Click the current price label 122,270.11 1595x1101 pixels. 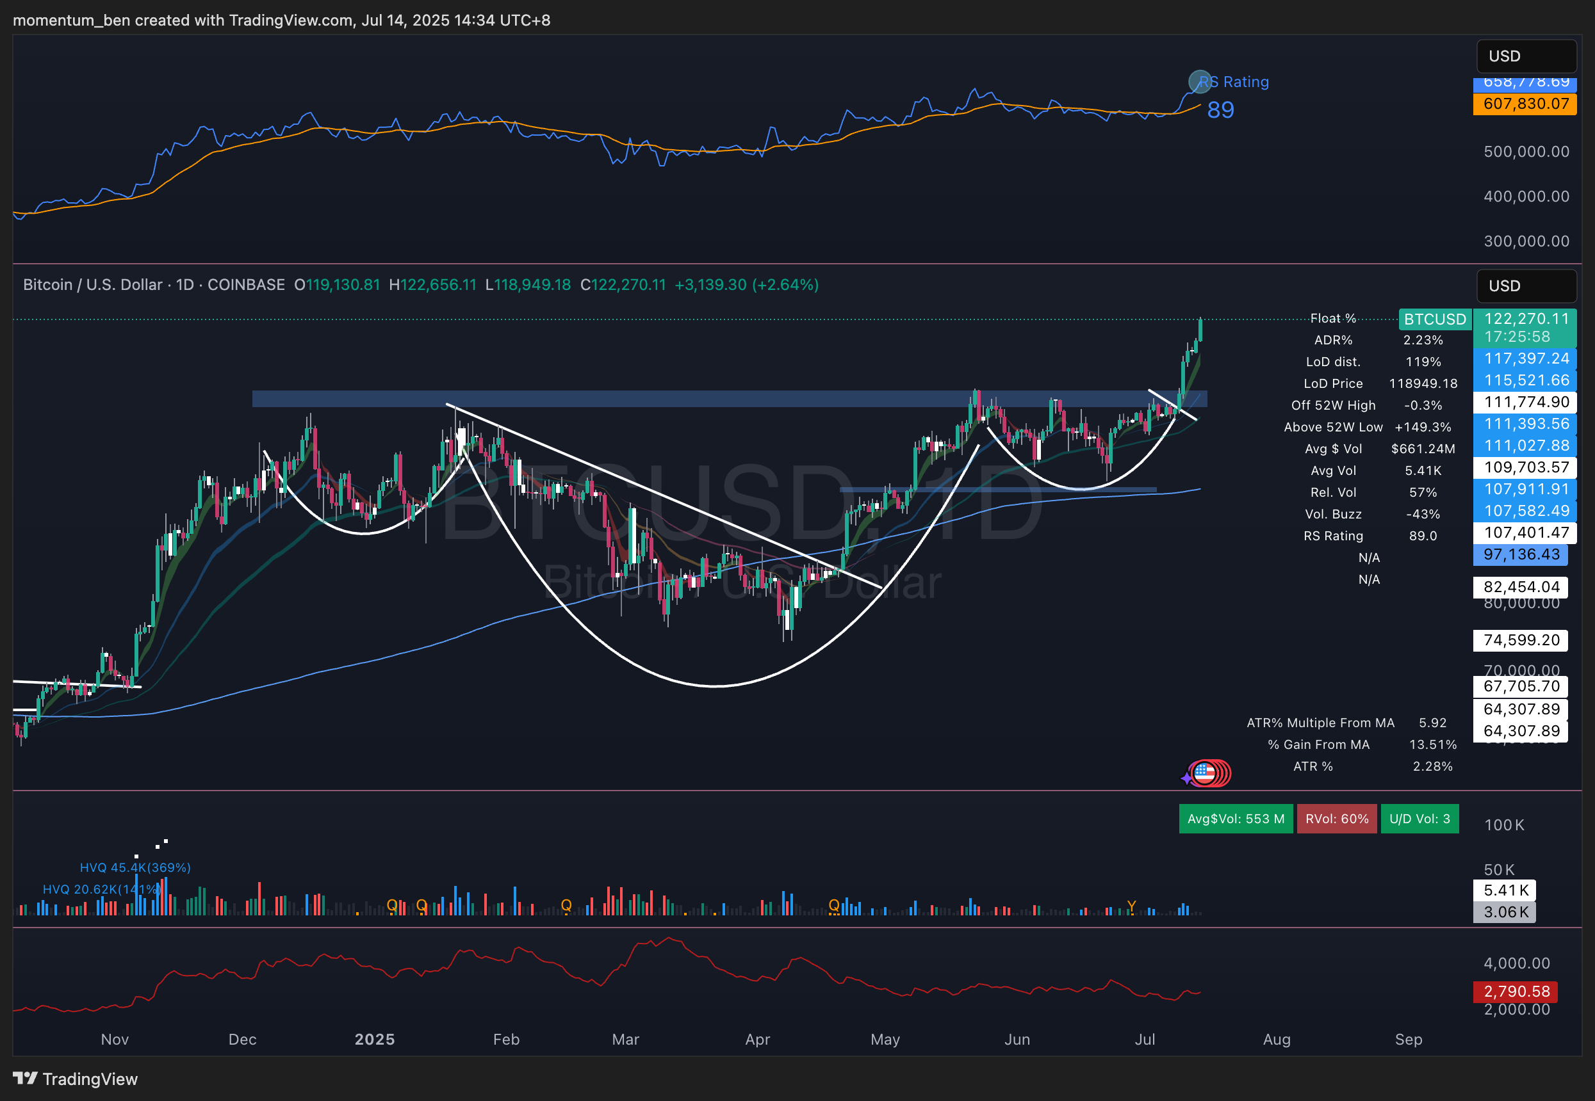pyautogui.click(x=1525, y=319)
